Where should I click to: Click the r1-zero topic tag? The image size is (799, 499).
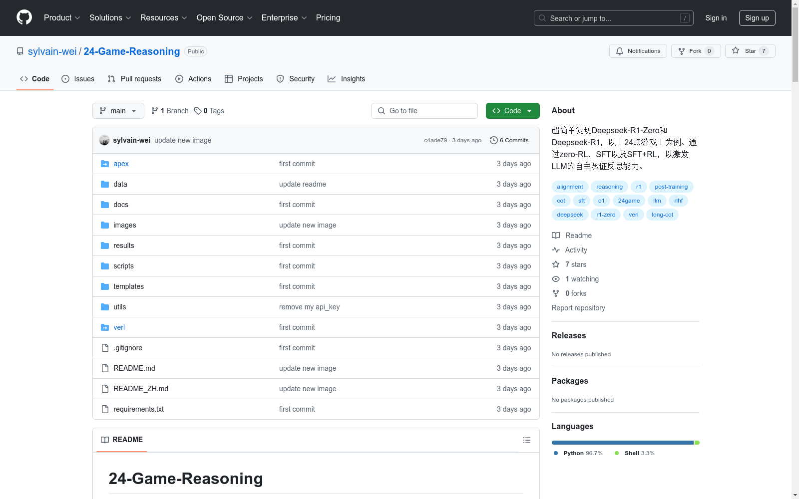pos(606,215)
